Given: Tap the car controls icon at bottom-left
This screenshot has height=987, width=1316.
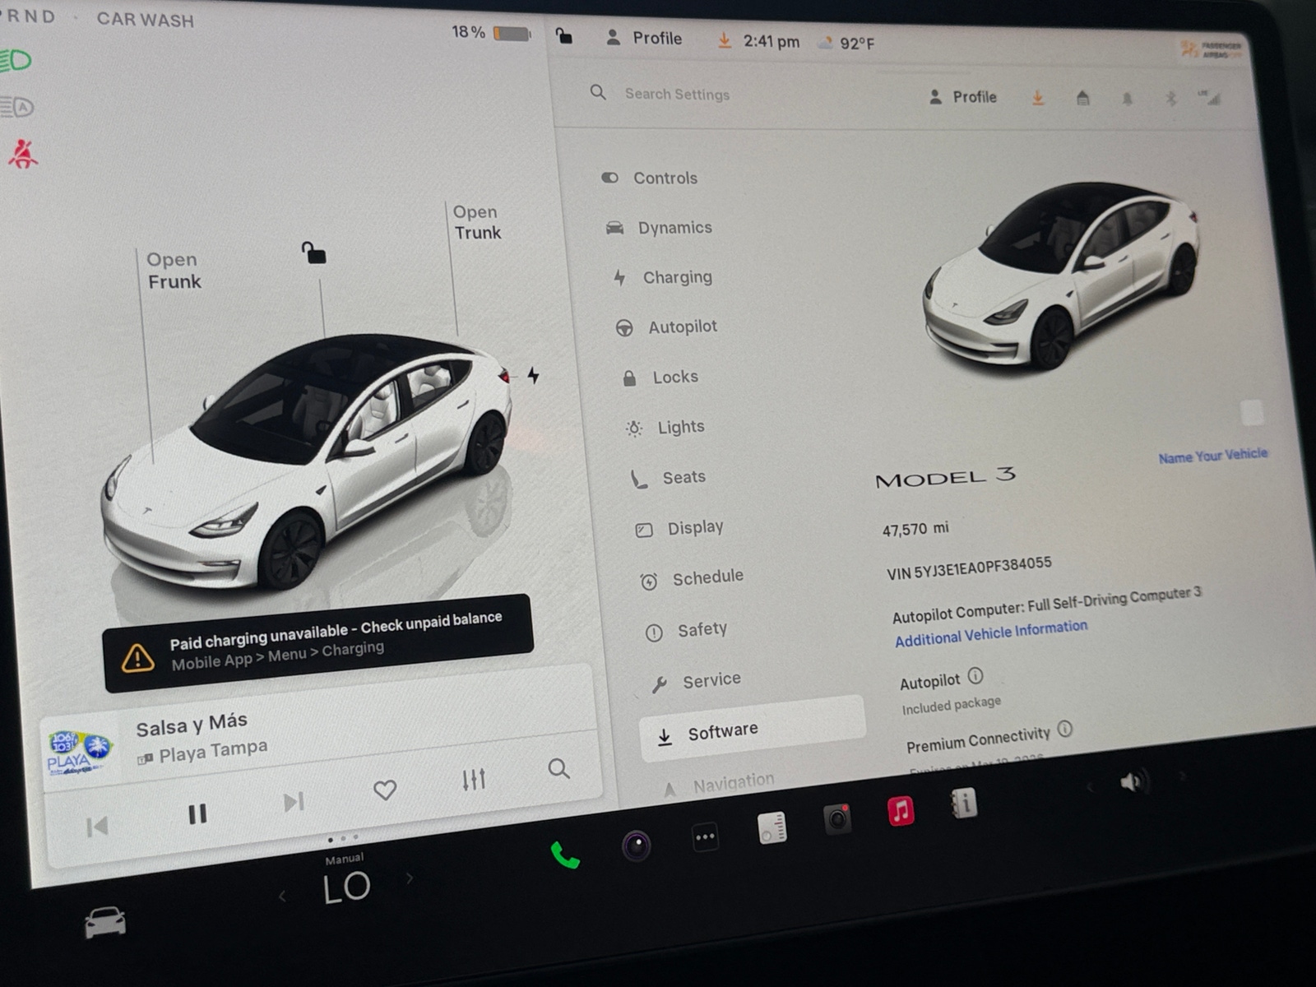Looking at the screenshot, I should 105,922.
